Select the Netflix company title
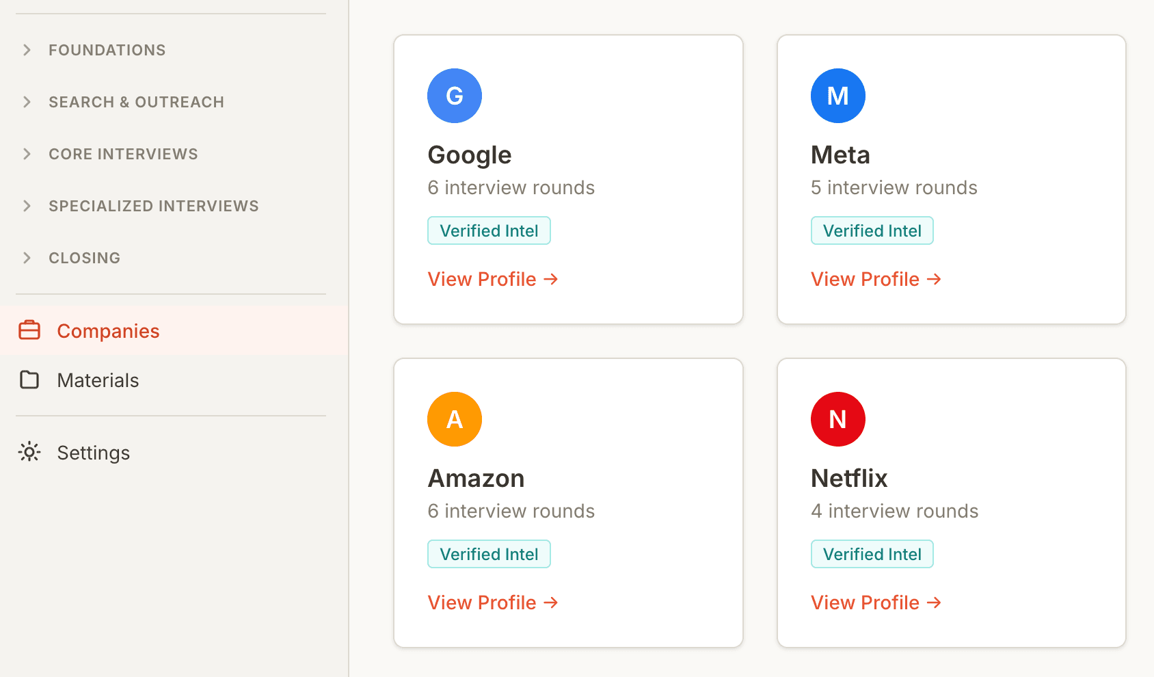 849,478
